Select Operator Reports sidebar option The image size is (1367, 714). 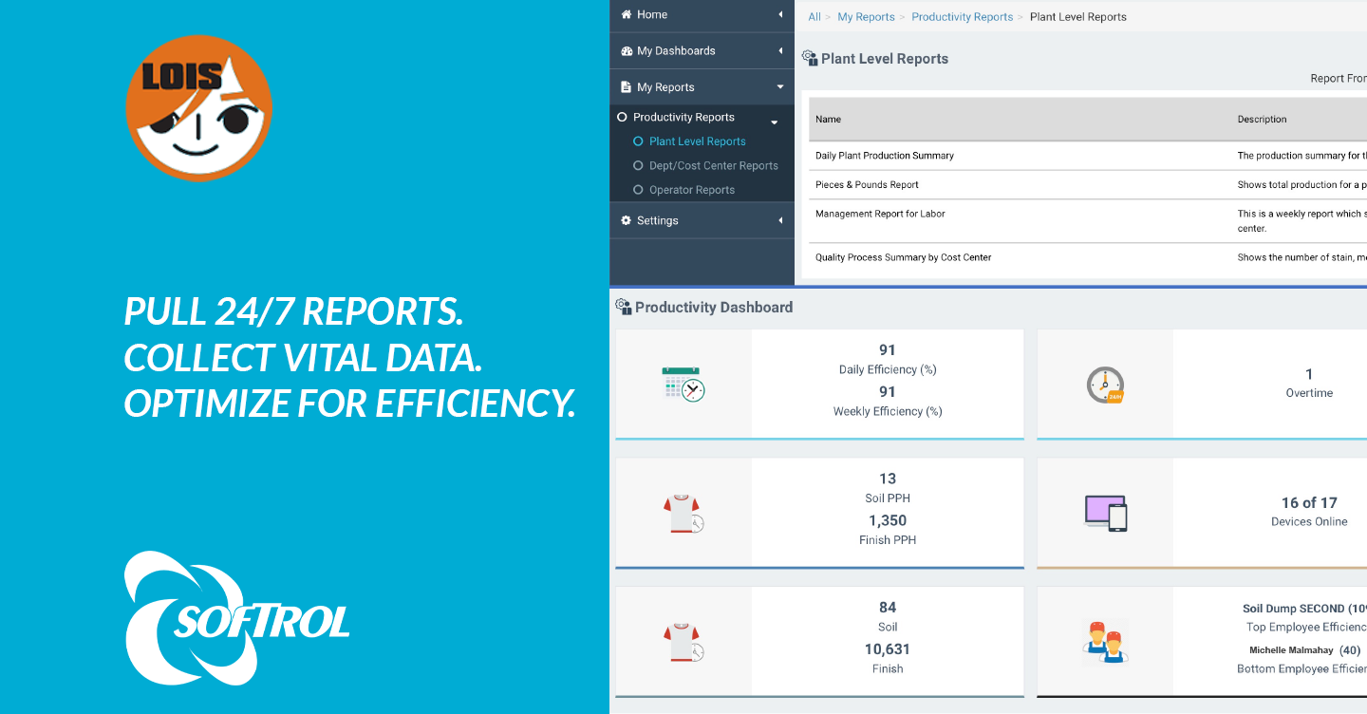tap(691, 190)
